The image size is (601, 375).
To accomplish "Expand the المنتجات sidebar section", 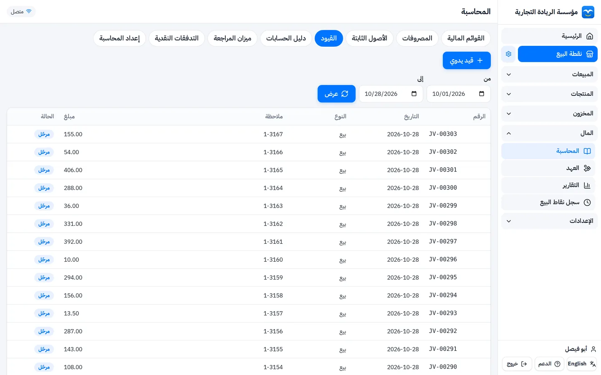I will pos(549,94).
